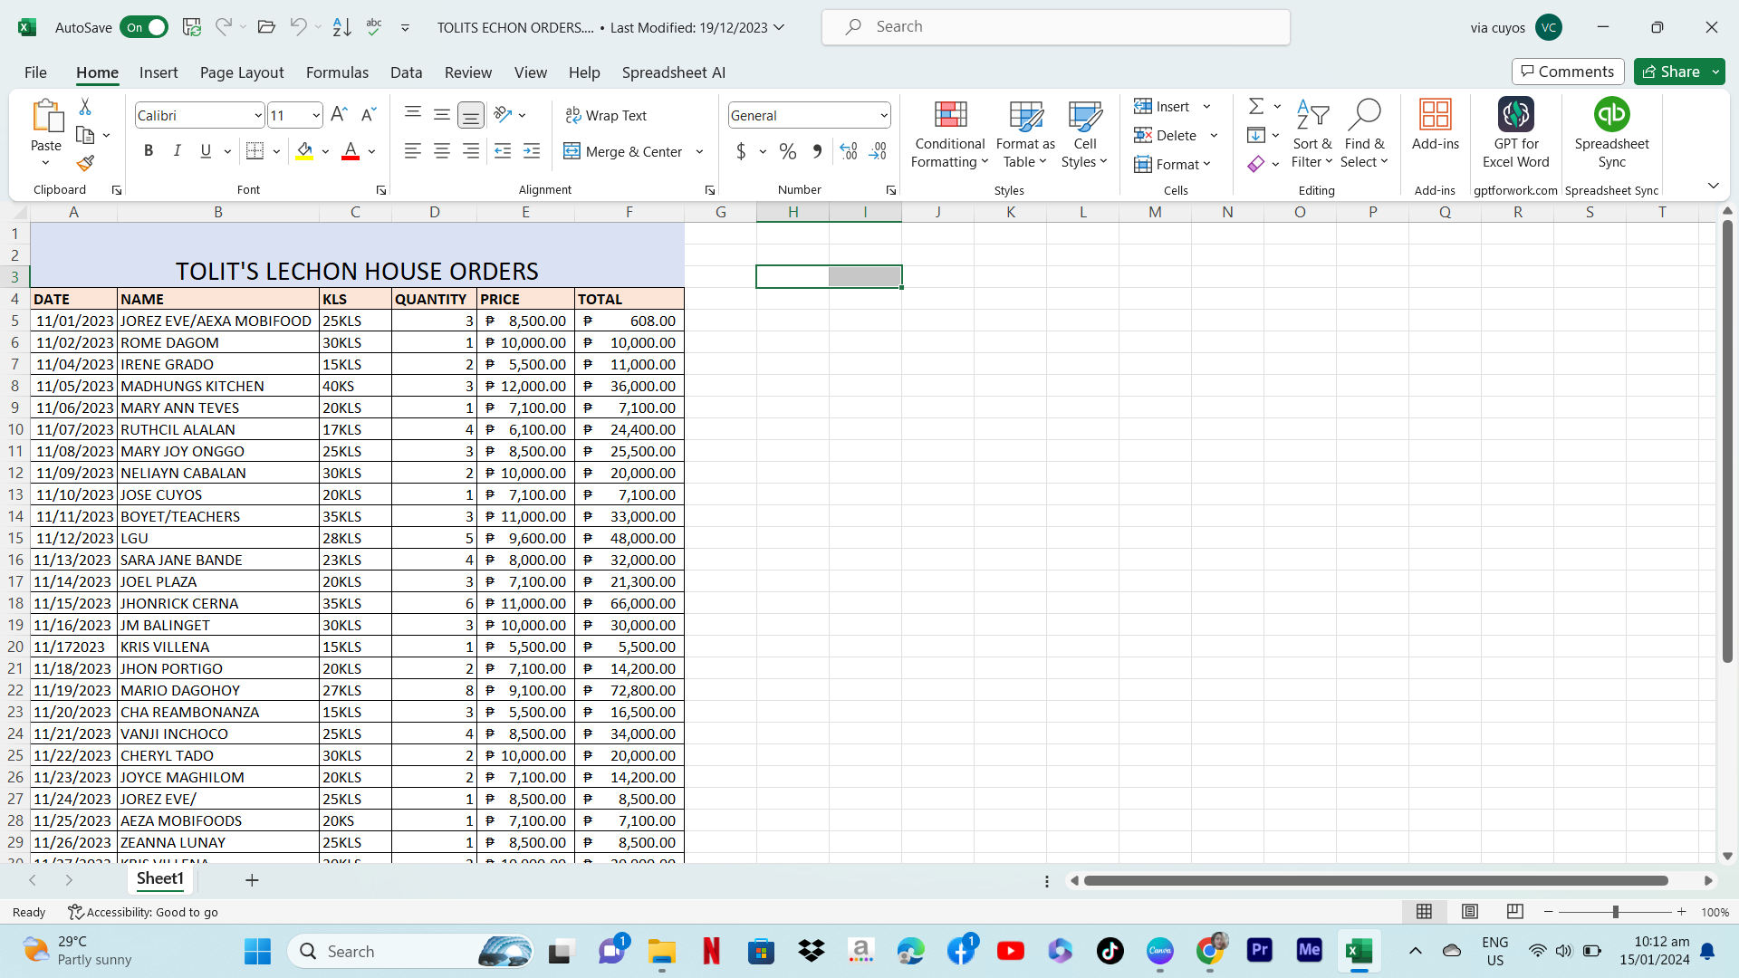
Task: Expand the Share button dropdown arrow
Action: point(1715,72)
